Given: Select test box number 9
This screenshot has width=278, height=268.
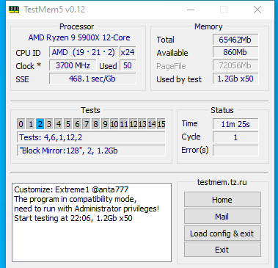Looking at the screenshot, I should coord(105,124).
